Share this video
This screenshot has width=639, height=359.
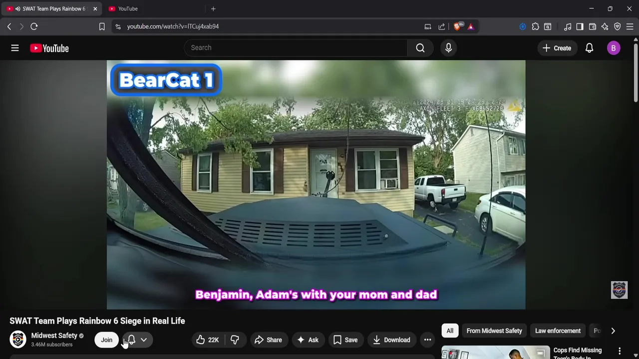(269, 340)
